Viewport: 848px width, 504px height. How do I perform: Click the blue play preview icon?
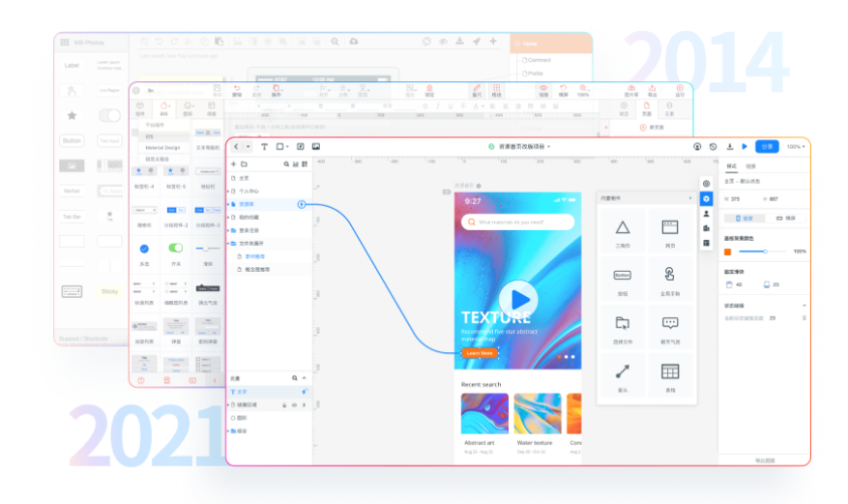pyautogui.click(x=744, y=146)
